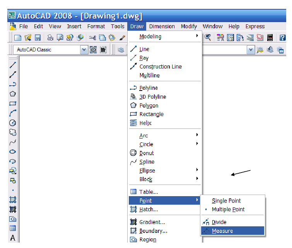292x248 pixels.
Task: Expand the Block submenu
Action: tap(165, 179)
